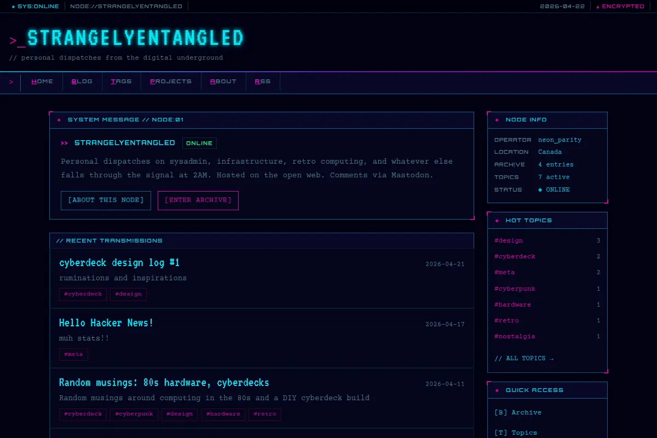
Task: Click #cyberpunk tag under Random musings post
Action: point(134,414)
